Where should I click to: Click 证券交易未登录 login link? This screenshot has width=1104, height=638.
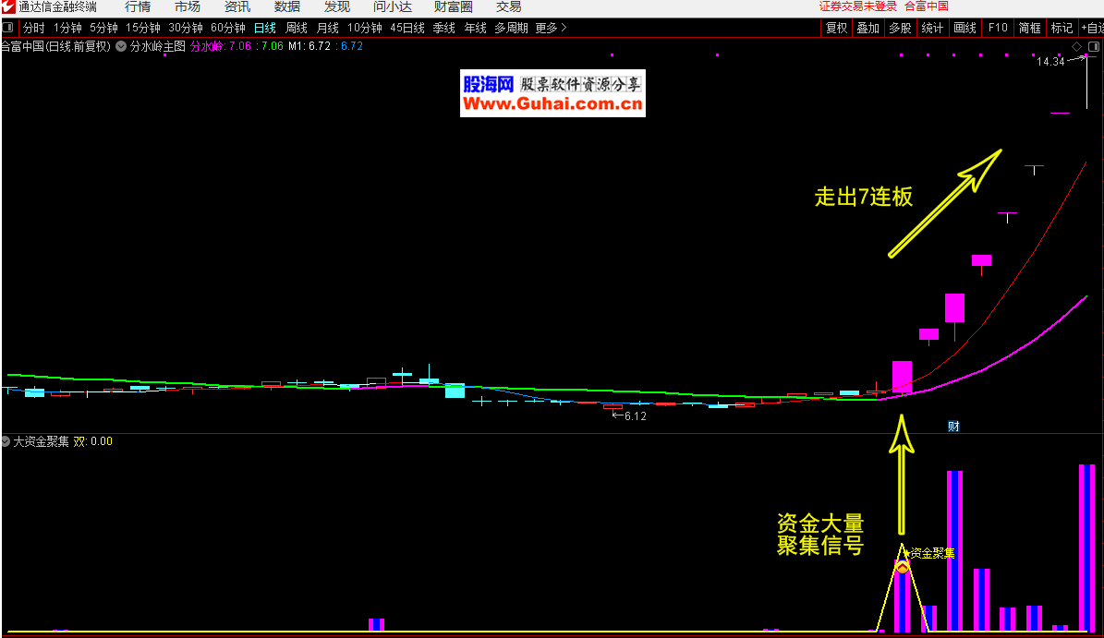click(857, 6)
